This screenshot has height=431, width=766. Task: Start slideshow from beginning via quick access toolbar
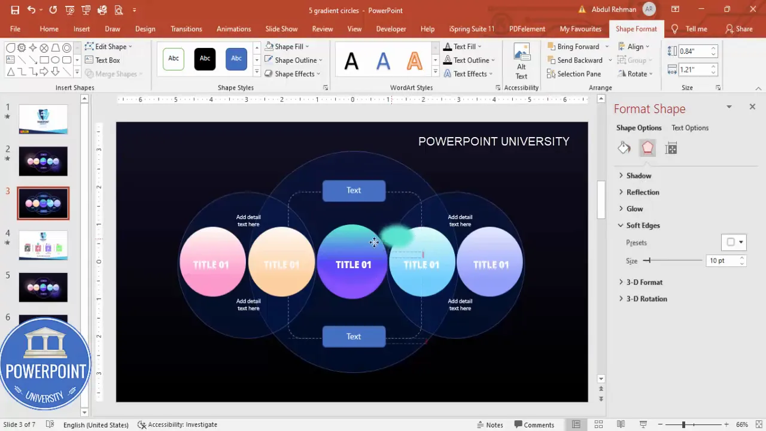[69, 10]
